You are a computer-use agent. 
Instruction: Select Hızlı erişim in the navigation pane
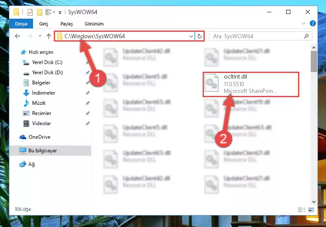(41, 52)
